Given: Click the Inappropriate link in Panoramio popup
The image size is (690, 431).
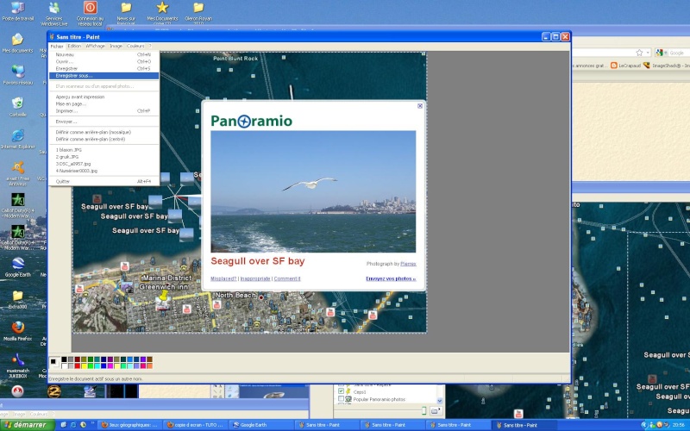Looking at the screenshot, I should coord(255,278).
